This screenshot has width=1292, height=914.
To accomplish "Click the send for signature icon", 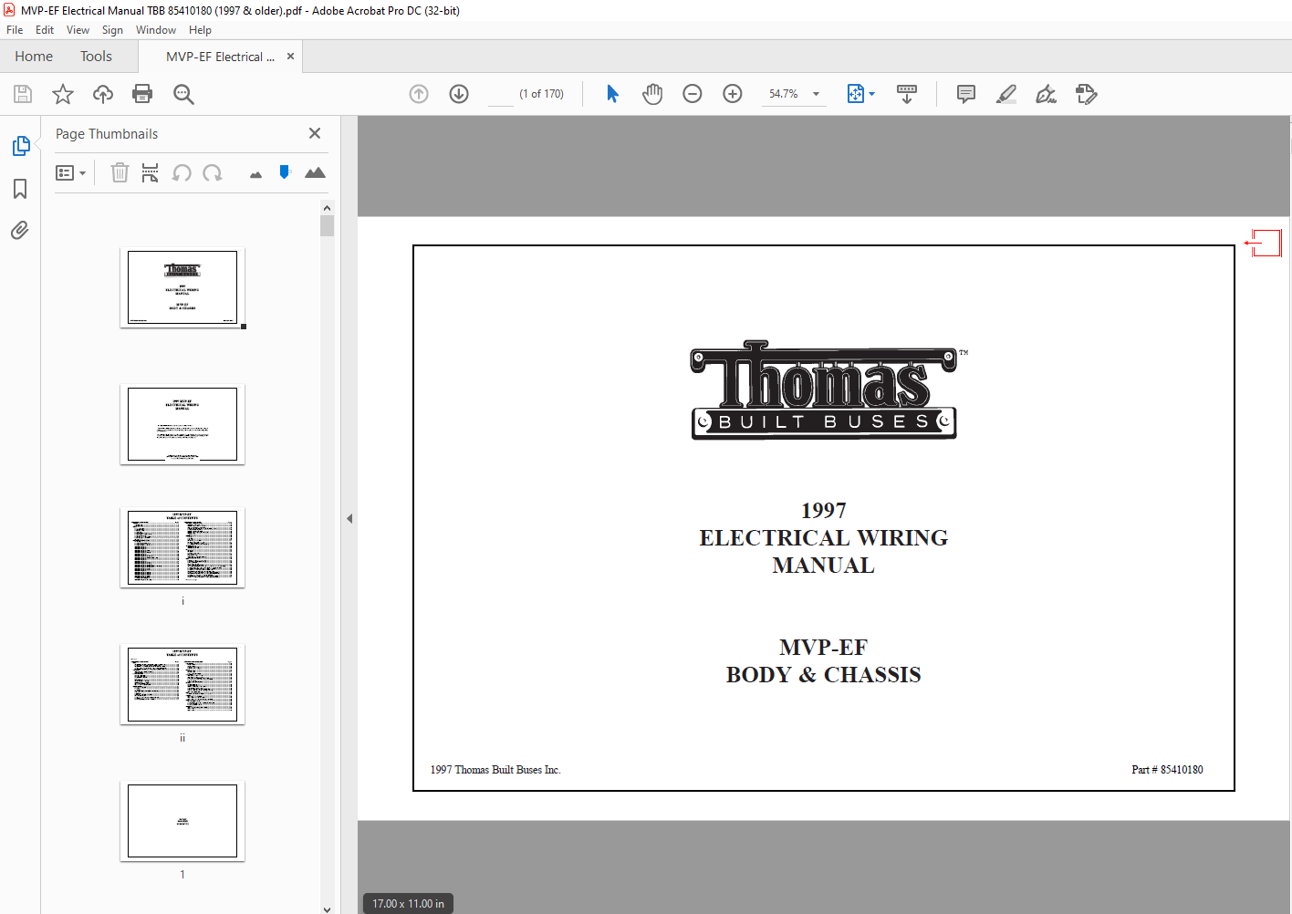I will (x=1087, y=94).
